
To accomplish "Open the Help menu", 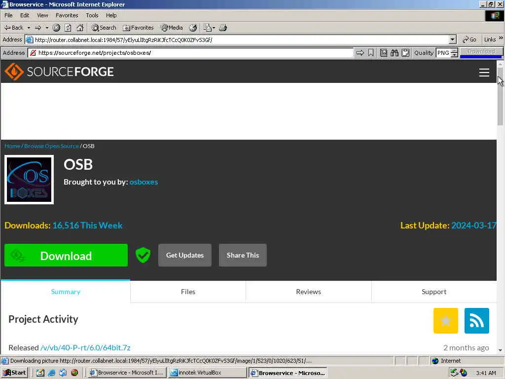I will click(x=111, y=15).
